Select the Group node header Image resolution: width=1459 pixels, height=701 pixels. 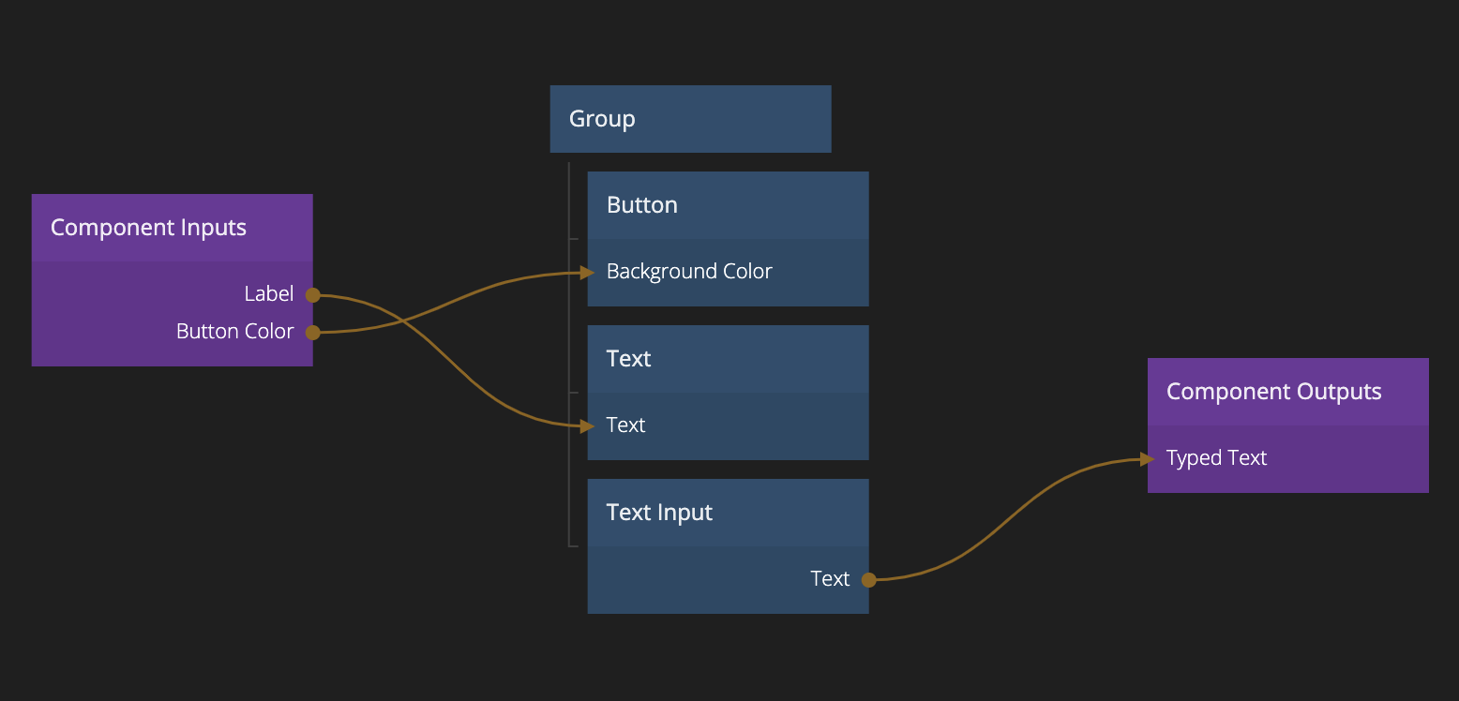690,119
